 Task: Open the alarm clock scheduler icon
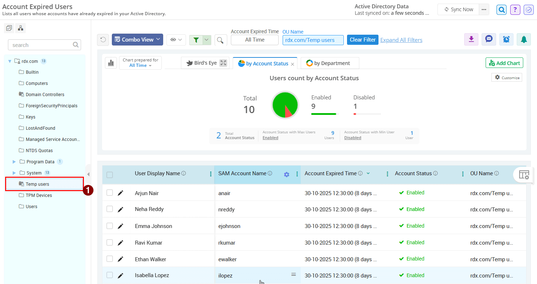[x=506, y=39]
